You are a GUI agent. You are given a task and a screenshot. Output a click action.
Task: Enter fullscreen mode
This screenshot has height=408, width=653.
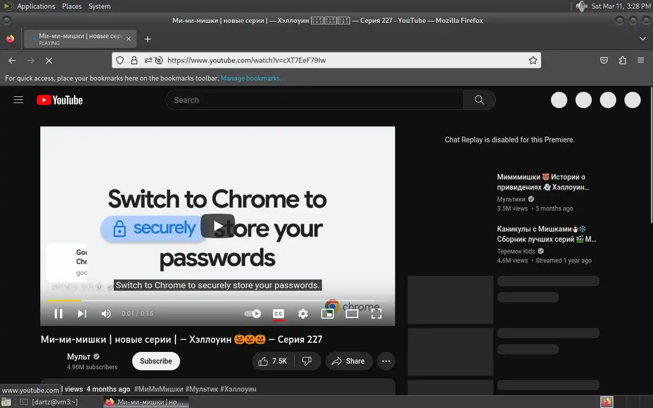pos(376,314)
